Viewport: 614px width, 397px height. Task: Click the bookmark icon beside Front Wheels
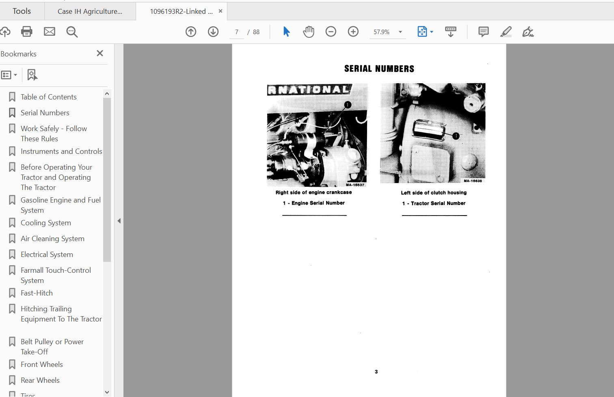click(x=12, y=365)
